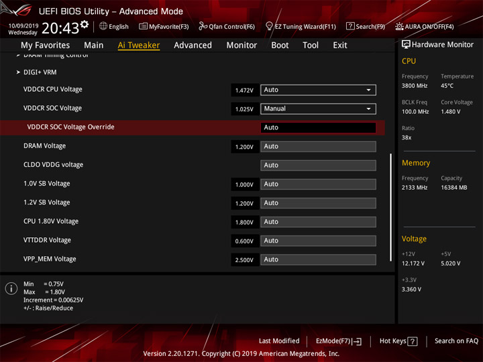
Task: Click the +12V 12.172 V reading
Action: tap(413, 263)
